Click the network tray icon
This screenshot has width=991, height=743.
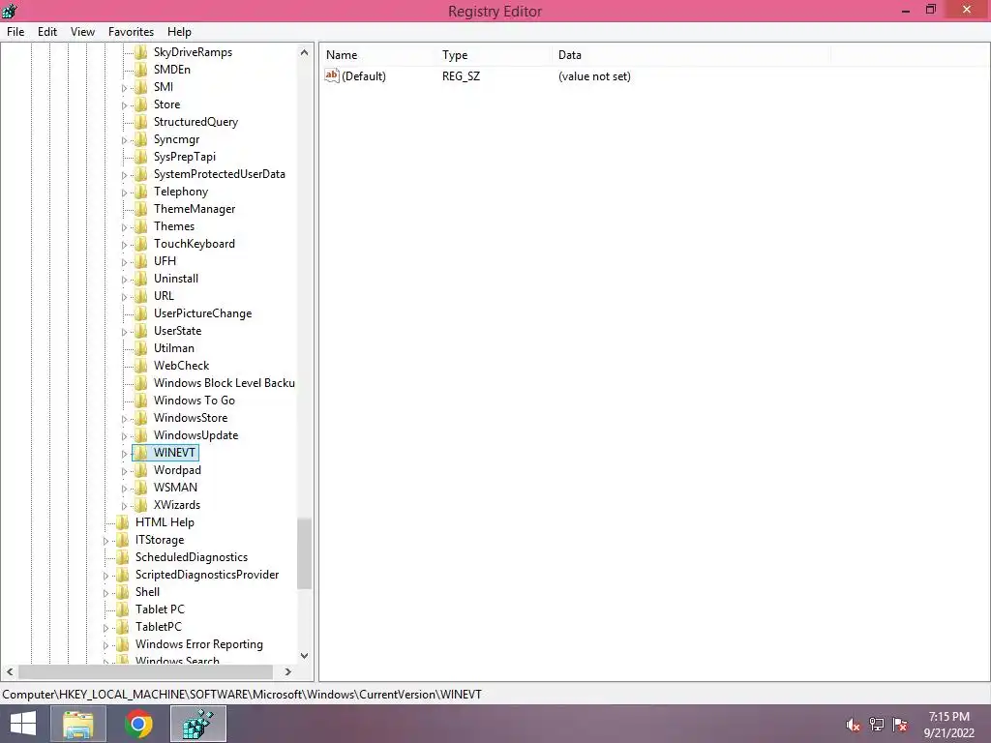click(x=877, y=725)
